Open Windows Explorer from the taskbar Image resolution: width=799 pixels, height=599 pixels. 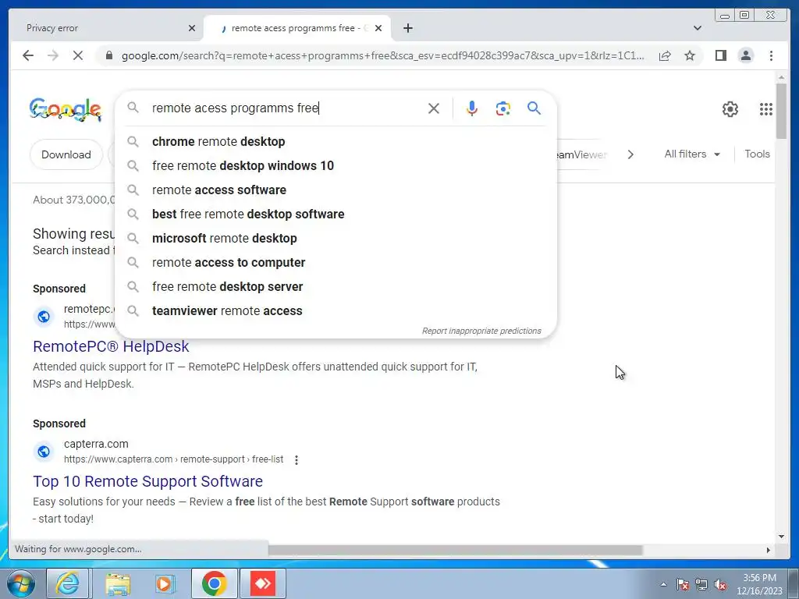(118, 583)
